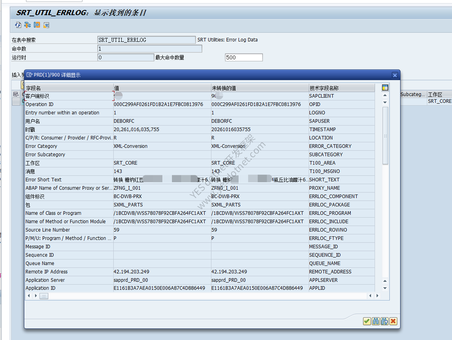452x340 pixels.
Task: Click the SRT_CORE cell in the background table
Action: [x=440, y=101]
